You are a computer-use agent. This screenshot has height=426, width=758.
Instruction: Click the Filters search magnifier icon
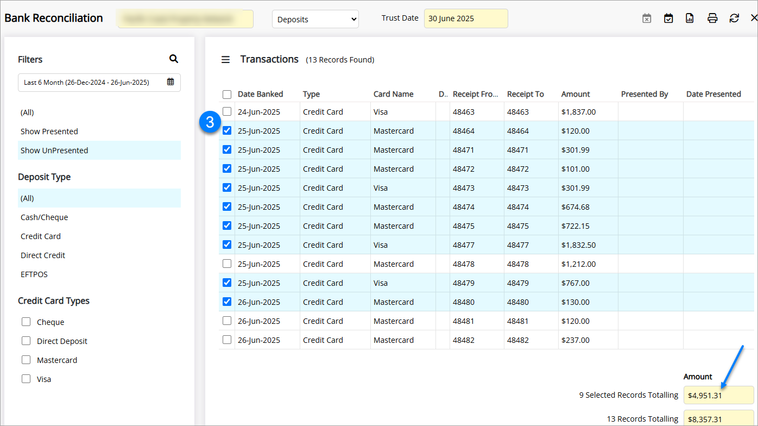[173, 59]
